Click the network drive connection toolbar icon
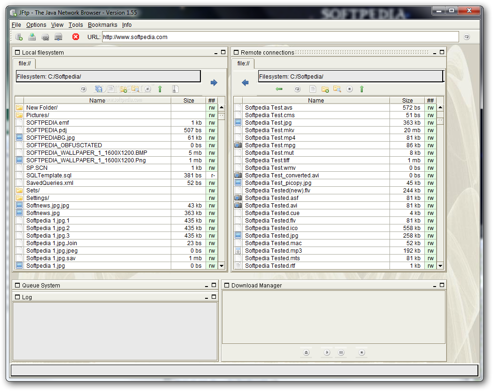Image resolution: width=493 pixels, height=391 pixels. tap(58, 37)
